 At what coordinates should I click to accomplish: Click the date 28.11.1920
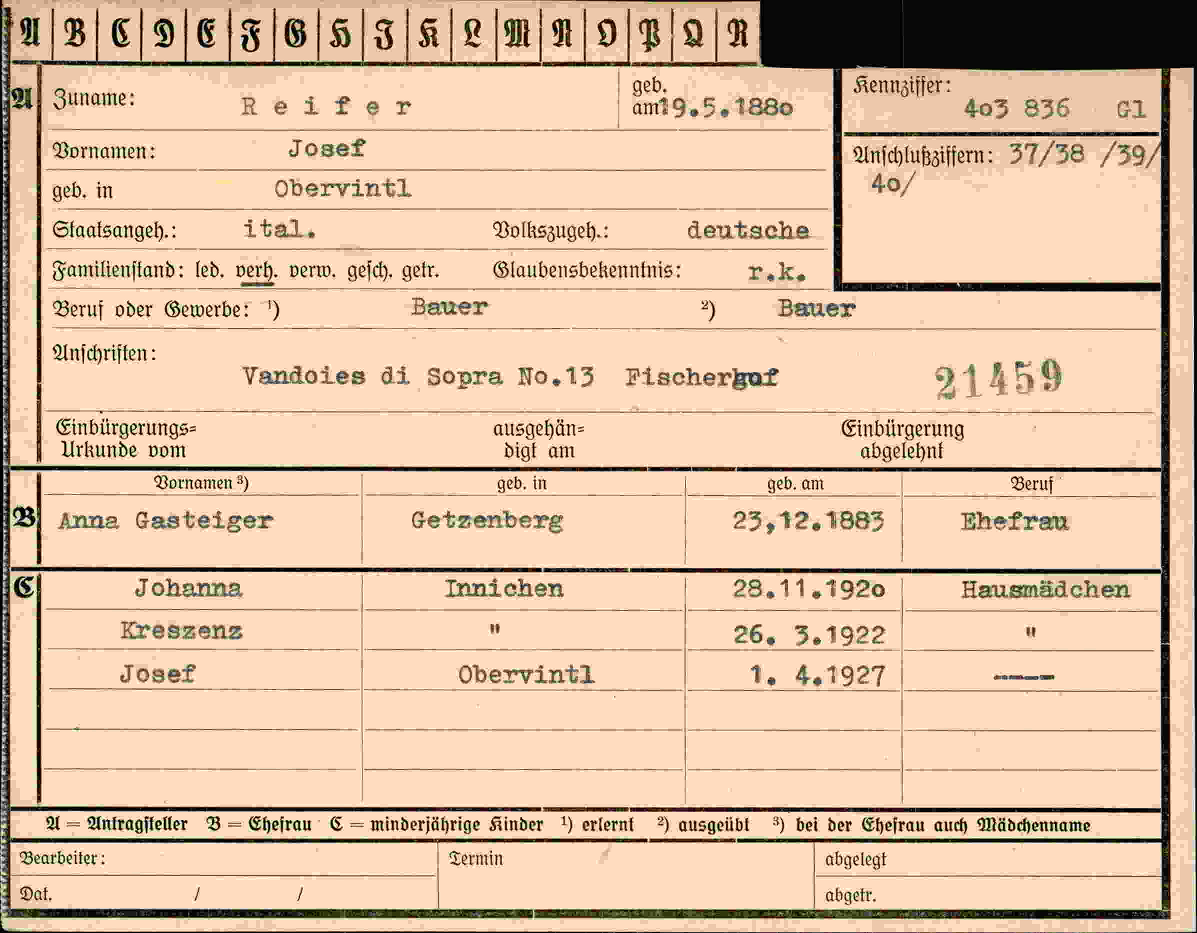(x=809, y=590)
